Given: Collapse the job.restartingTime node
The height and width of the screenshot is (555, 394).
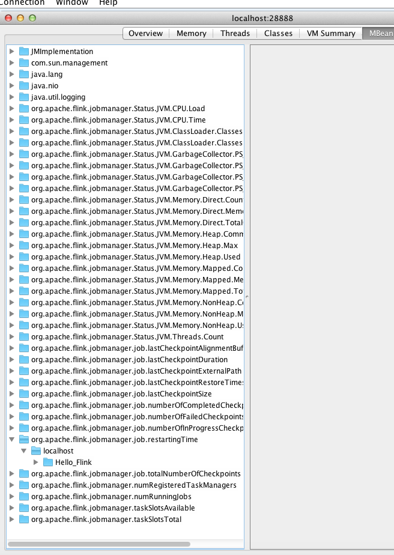Looking at the screenshot, I should (12, 440).
